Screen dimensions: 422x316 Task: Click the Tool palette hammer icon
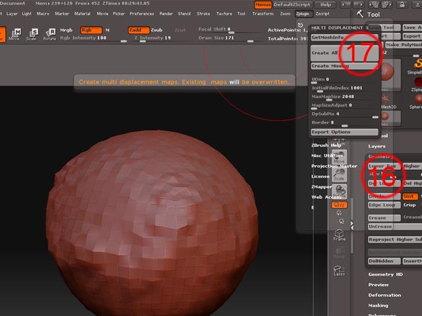point(360,14)
